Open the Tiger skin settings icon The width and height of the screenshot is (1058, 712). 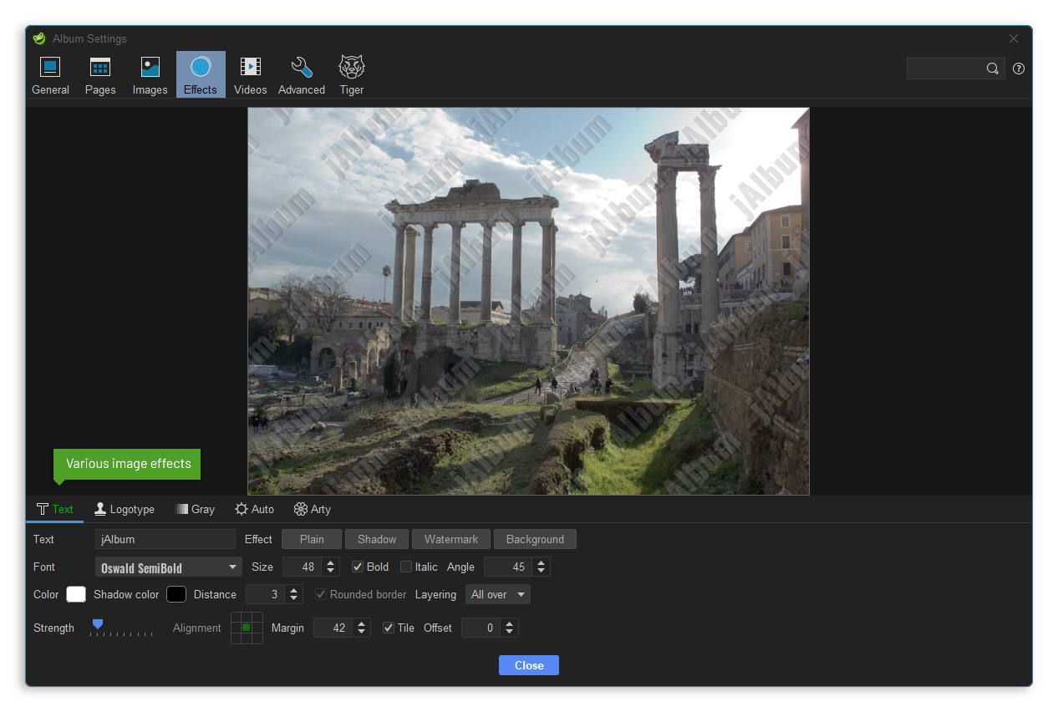coord(351,68)
